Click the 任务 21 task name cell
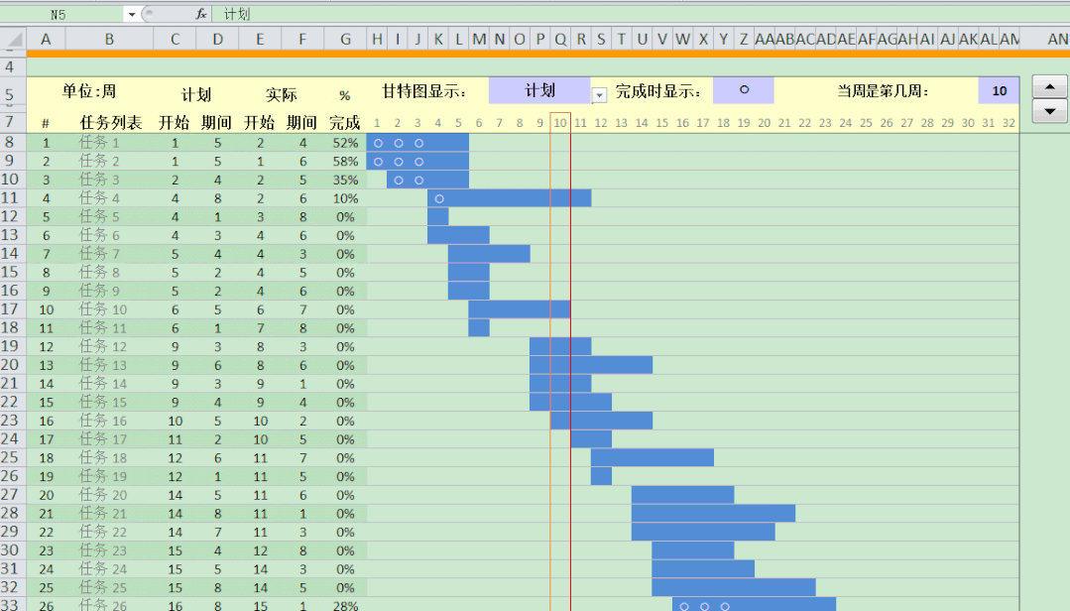Screen dimensions: 1070x611 [x=109, y=514]
